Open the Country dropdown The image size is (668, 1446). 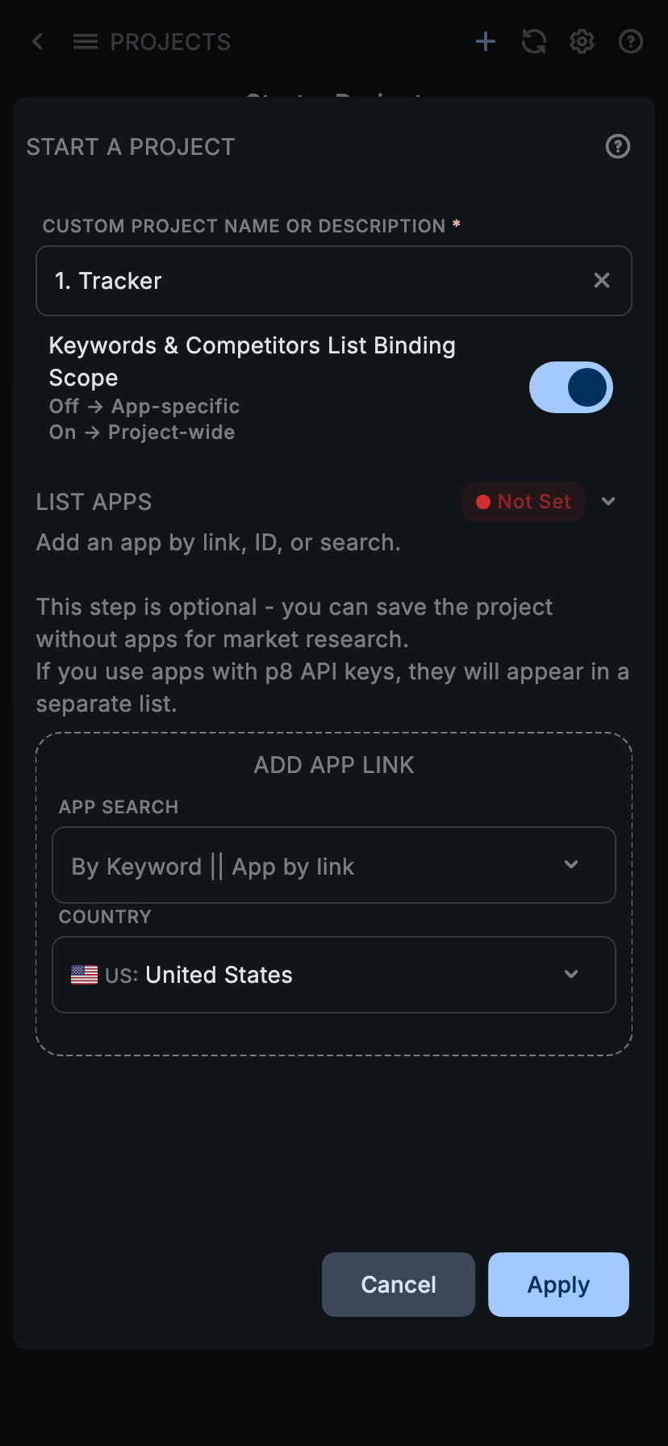click(333, 975)
